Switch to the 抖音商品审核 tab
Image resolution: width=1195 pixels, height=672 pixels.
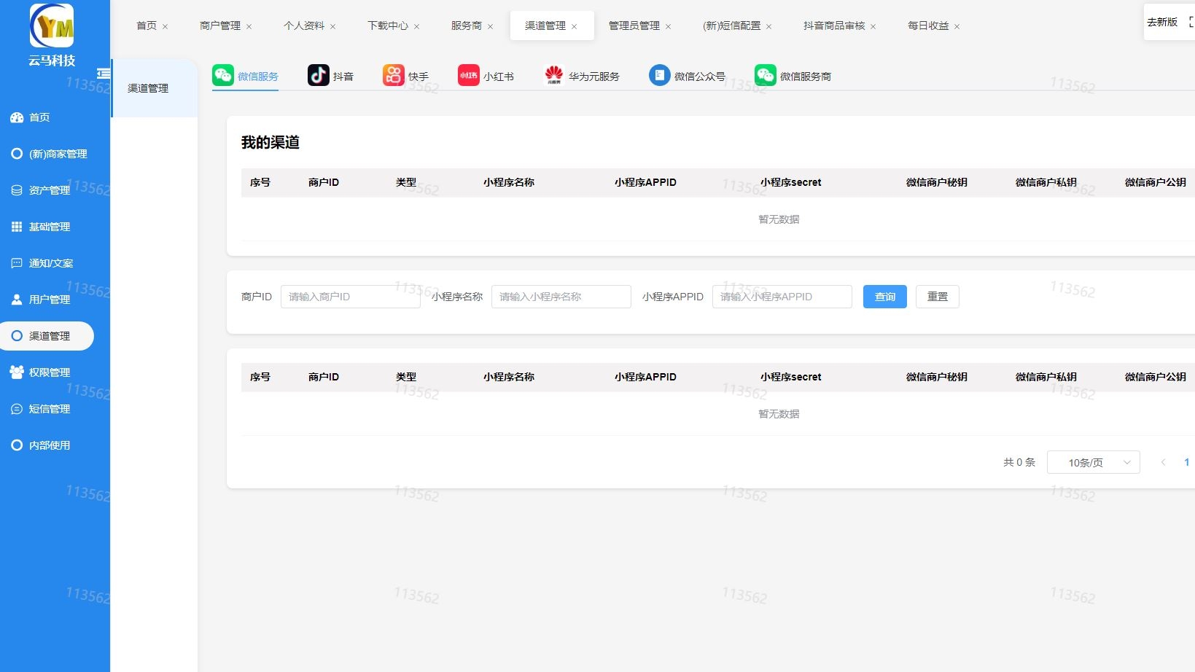point(834,26)
